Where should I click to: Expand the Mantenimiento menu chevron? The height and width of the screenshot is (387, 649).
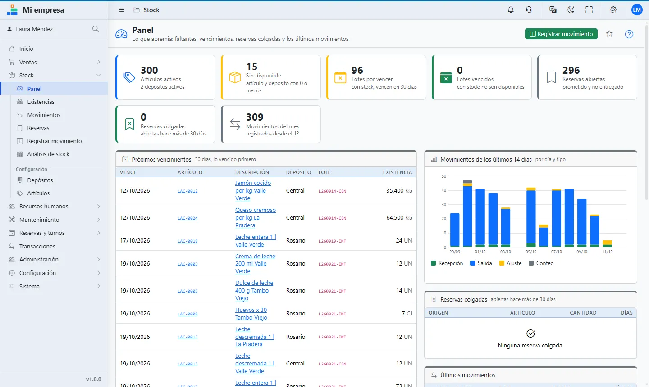(99, 220)
